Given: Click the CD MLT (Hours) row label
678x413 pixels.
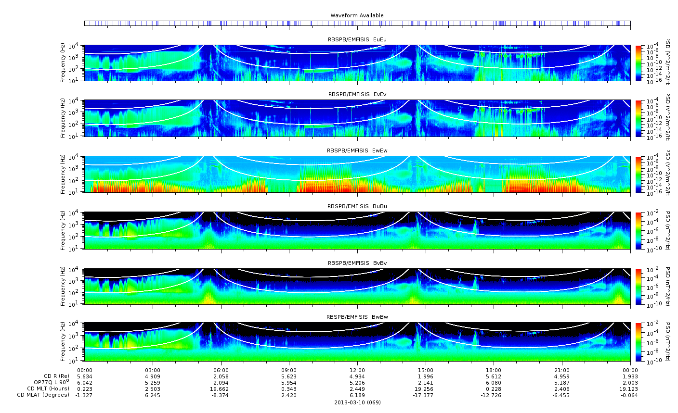Looking at the screenshot, I should 48,388.
